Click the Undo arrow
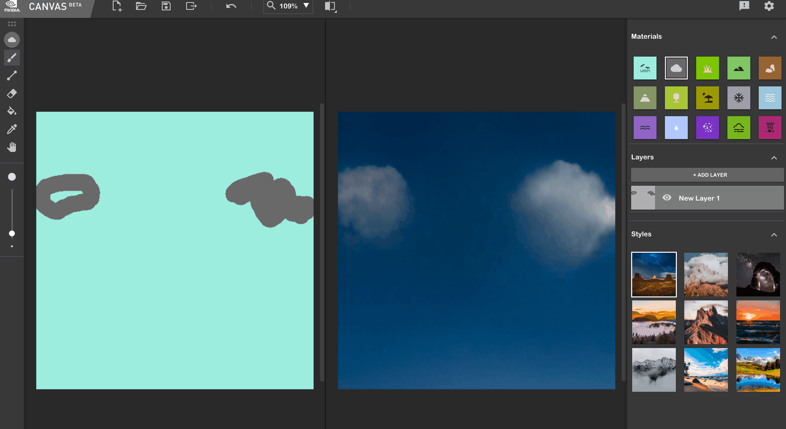 coord(231,6)
